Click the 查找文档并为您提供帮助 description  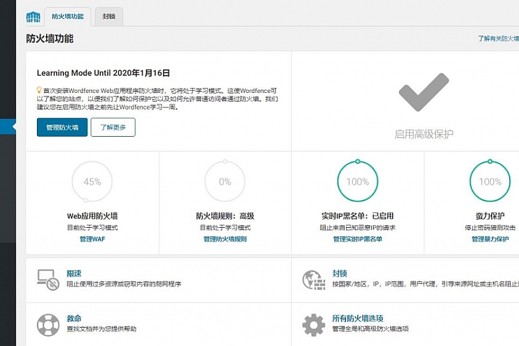[101, 329]
